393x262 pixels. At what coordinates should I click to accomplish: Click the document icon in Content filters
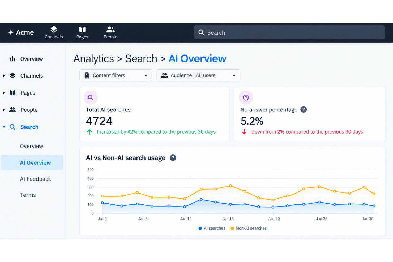[87, 75]
